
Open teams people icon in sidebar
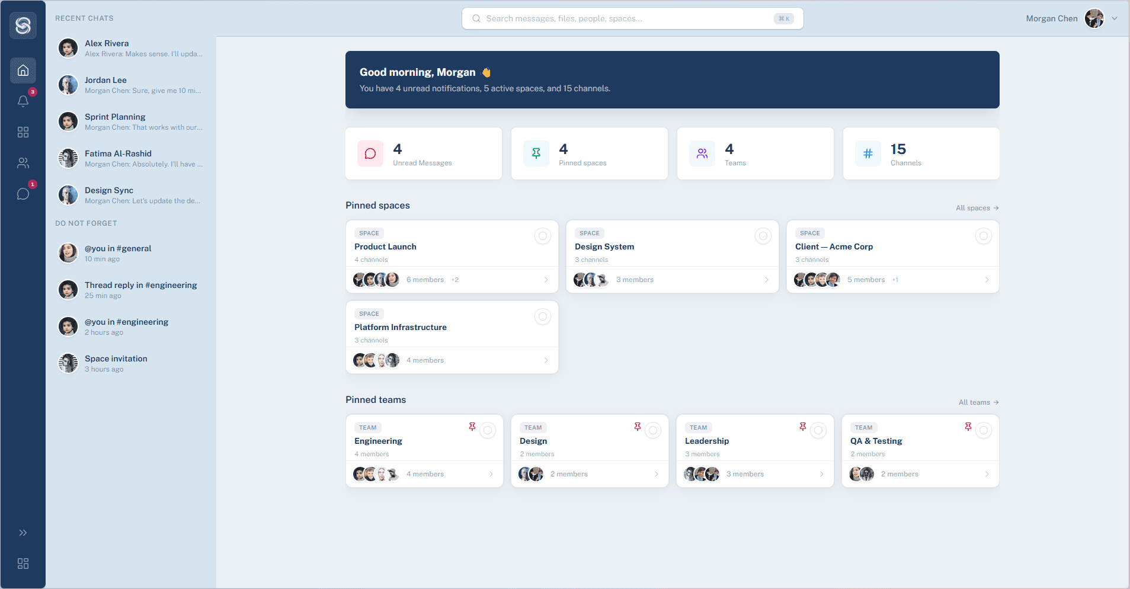click(x=23, y=163)
